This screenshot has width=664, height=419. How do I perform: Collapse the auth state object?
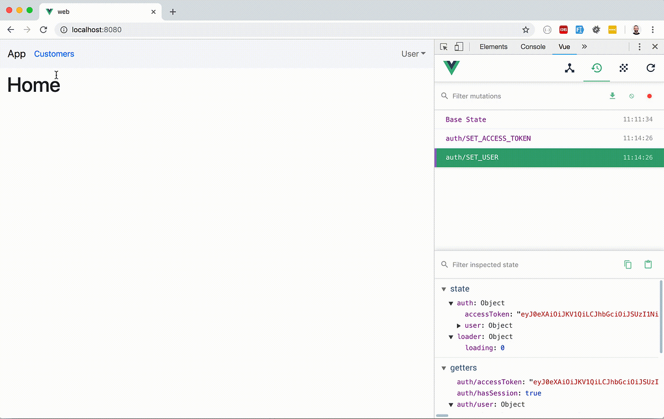pos(451,303)
